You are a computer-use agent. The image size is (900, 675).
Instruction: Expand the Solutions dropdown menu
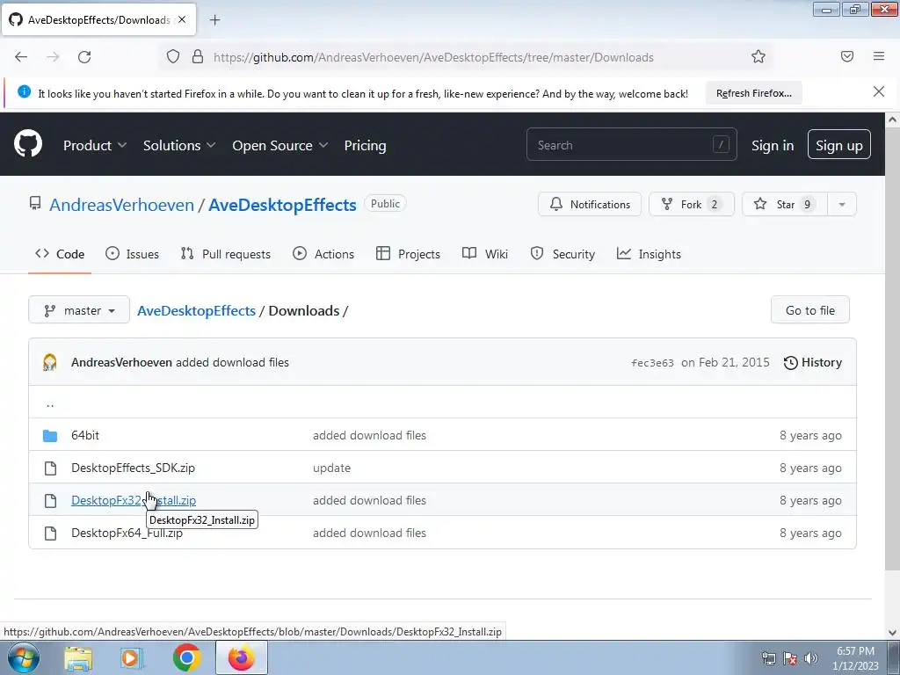pyautogui.click(x=179, y=145)
